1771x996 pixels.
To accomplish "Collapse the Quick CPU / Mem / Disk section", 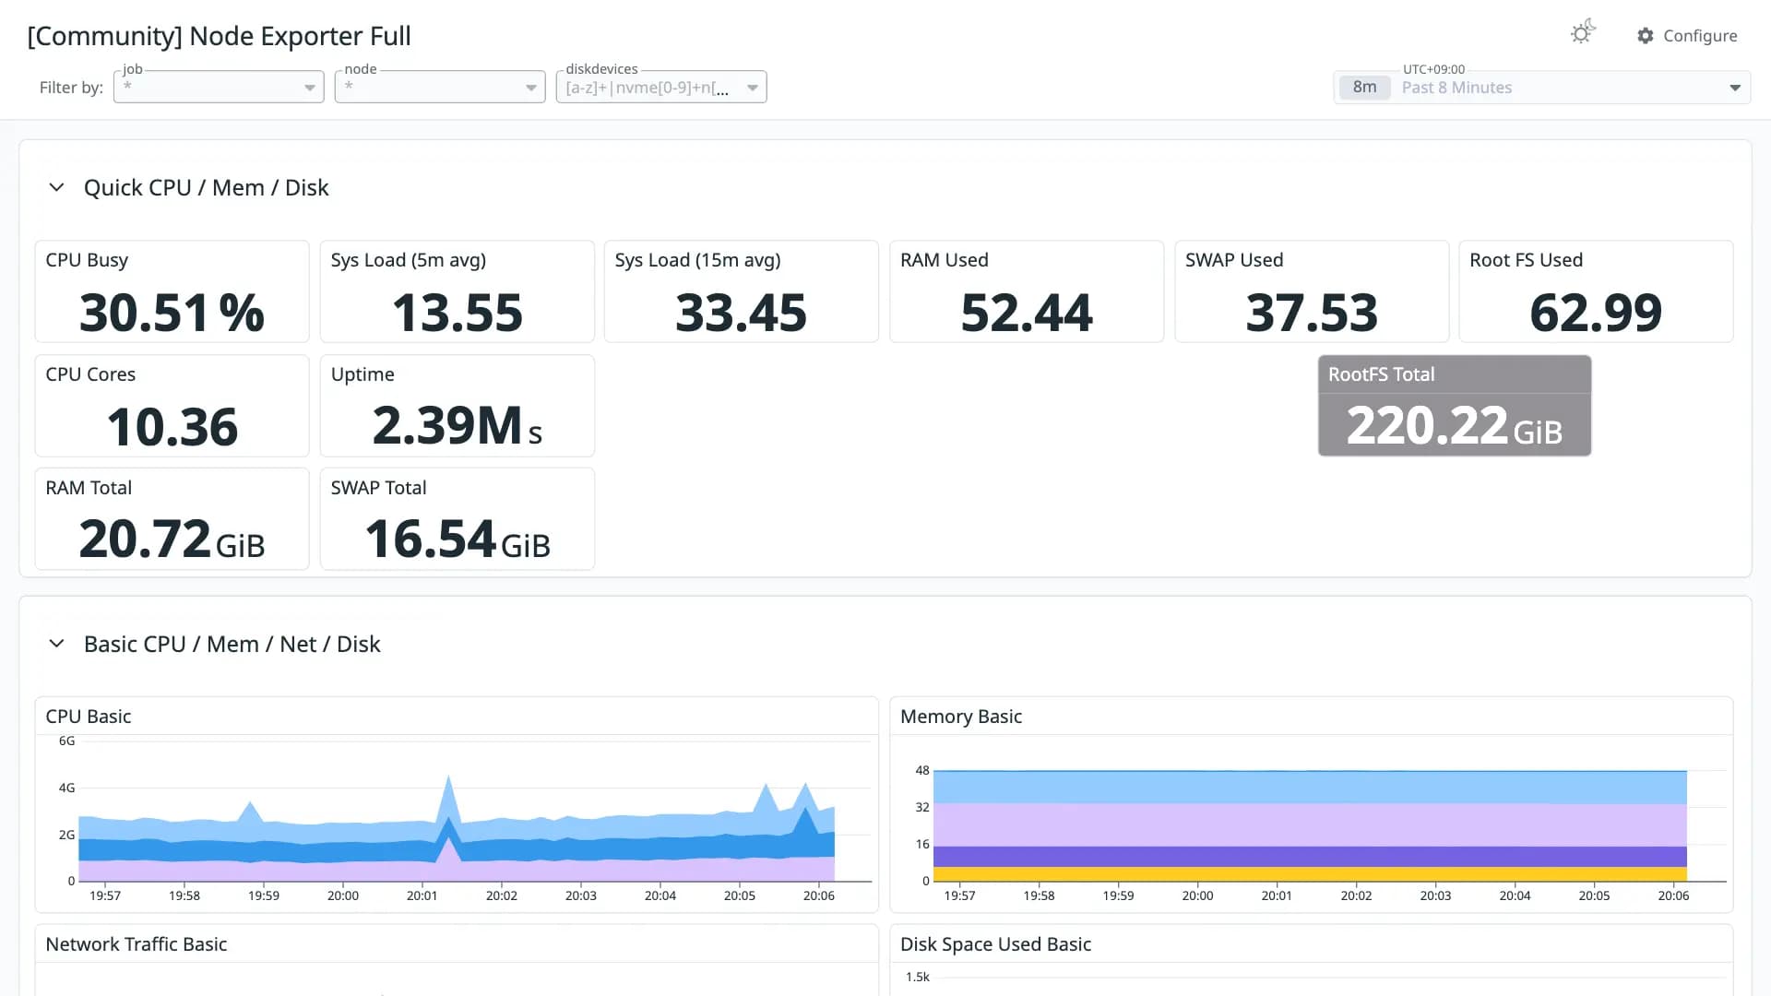I will 56,187.
